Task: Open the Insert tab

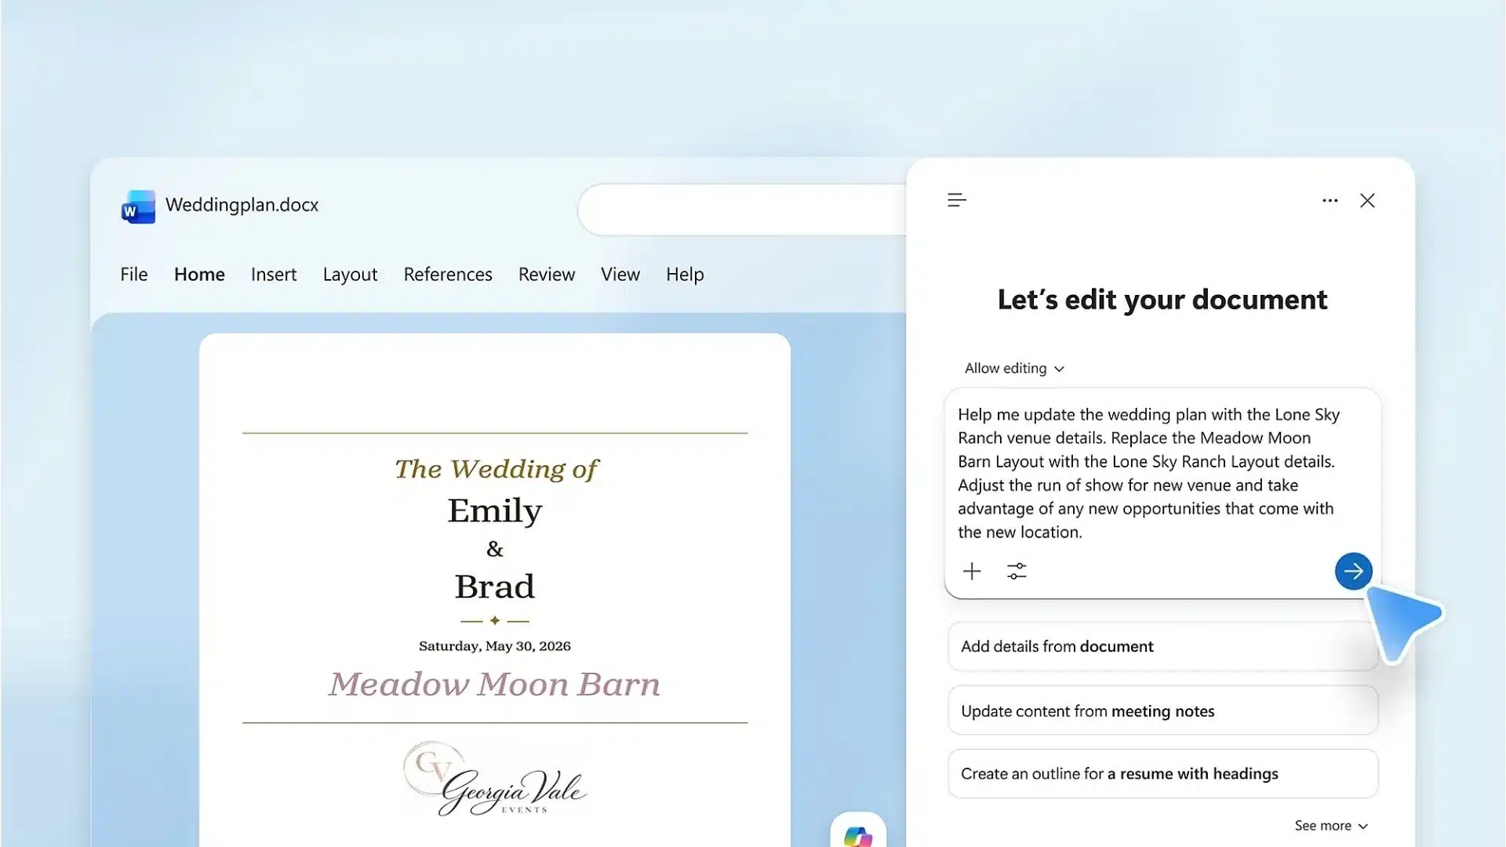Action: click(x=274, y=274)
